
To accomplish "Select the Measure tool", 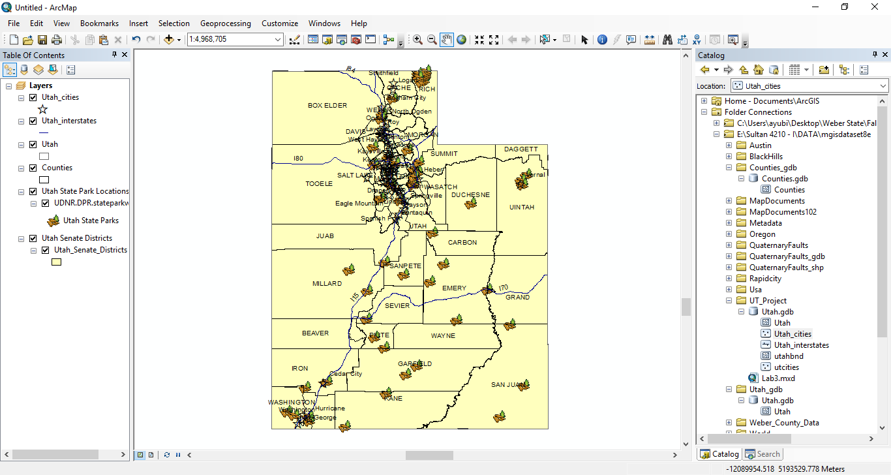I will click(650, 40).
